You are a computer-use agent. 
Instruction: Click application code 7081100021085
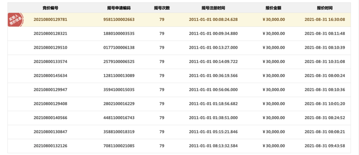click(x=119, y=146)
